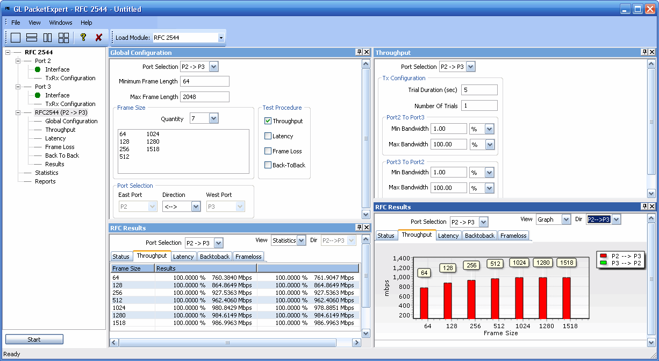Select Statistics in the navigation tree
This screenshot has width=659, height=361.
click(x=47, y=173)
